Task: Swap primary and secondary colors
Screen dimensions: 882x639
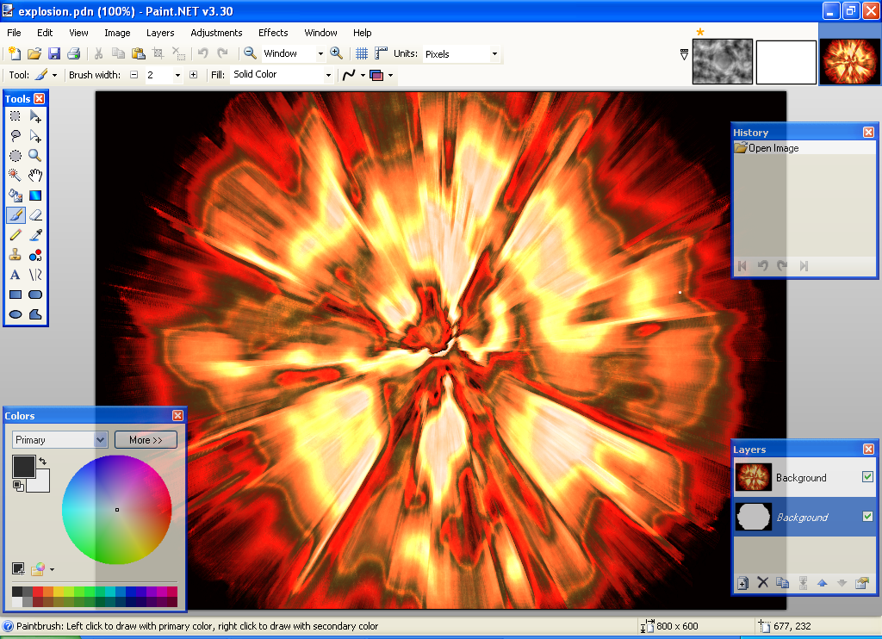Action: point(43,461)
